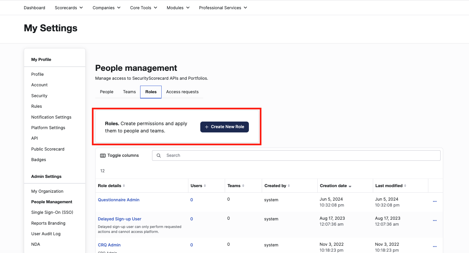Open Platform Settings in sidebar
The height and width of the screenshot is (253, 469).
48,128
